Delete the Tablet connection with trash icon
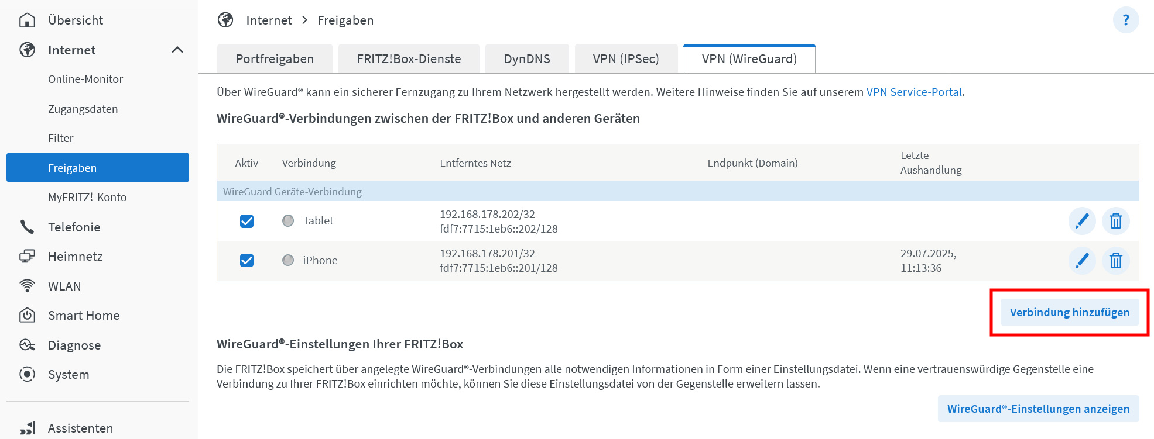The width and height of the screenshot is (1154, 439). [1115, 221]
